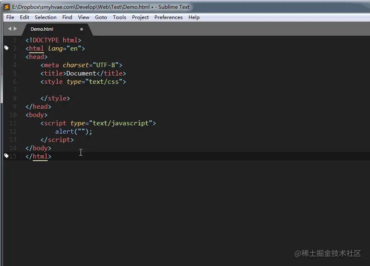
Task: Go to previous tab with left arrow
Action: pos(10,29)
